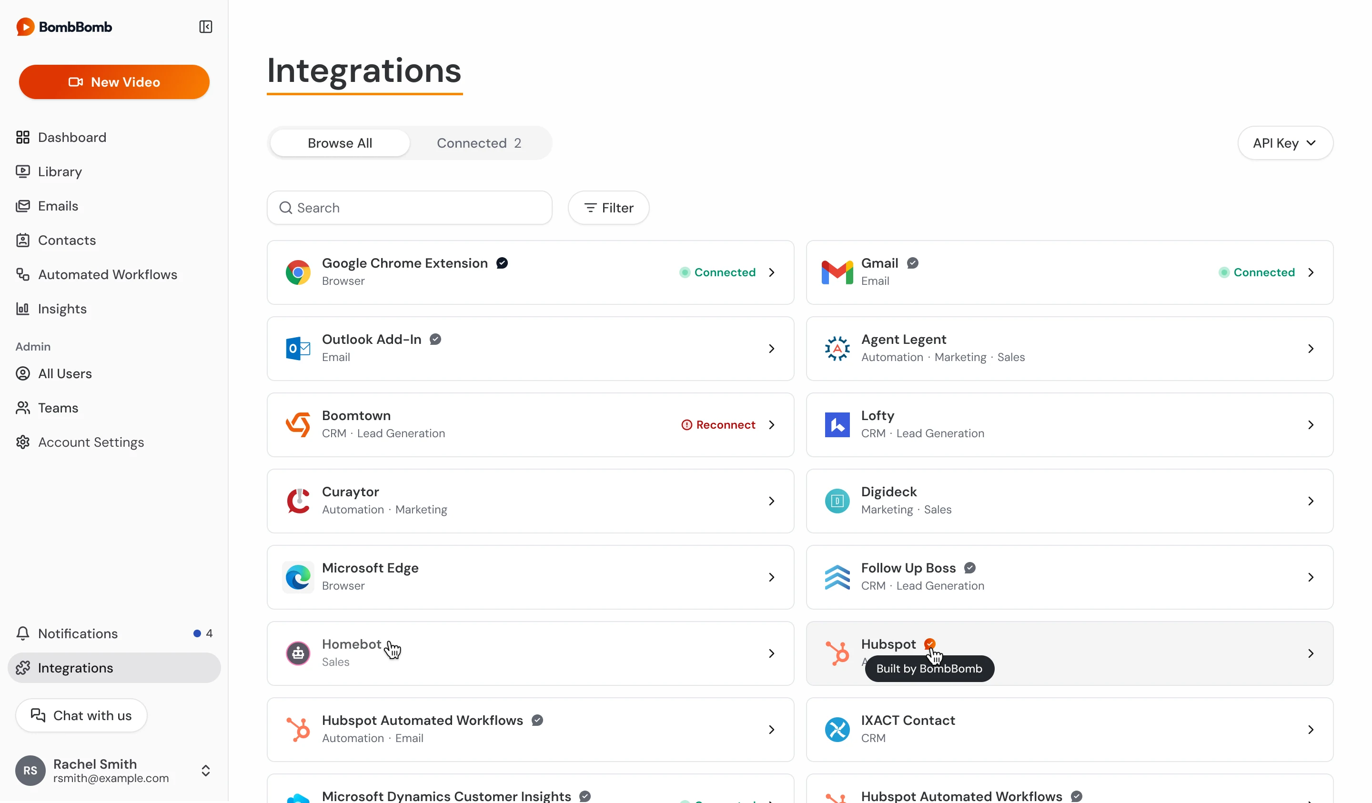Open the Hubspot Automated Workflows Automation · Email card

[x=530, y=730]
